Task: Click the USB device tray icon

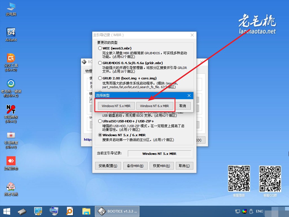Action: [x=251, y=211]
